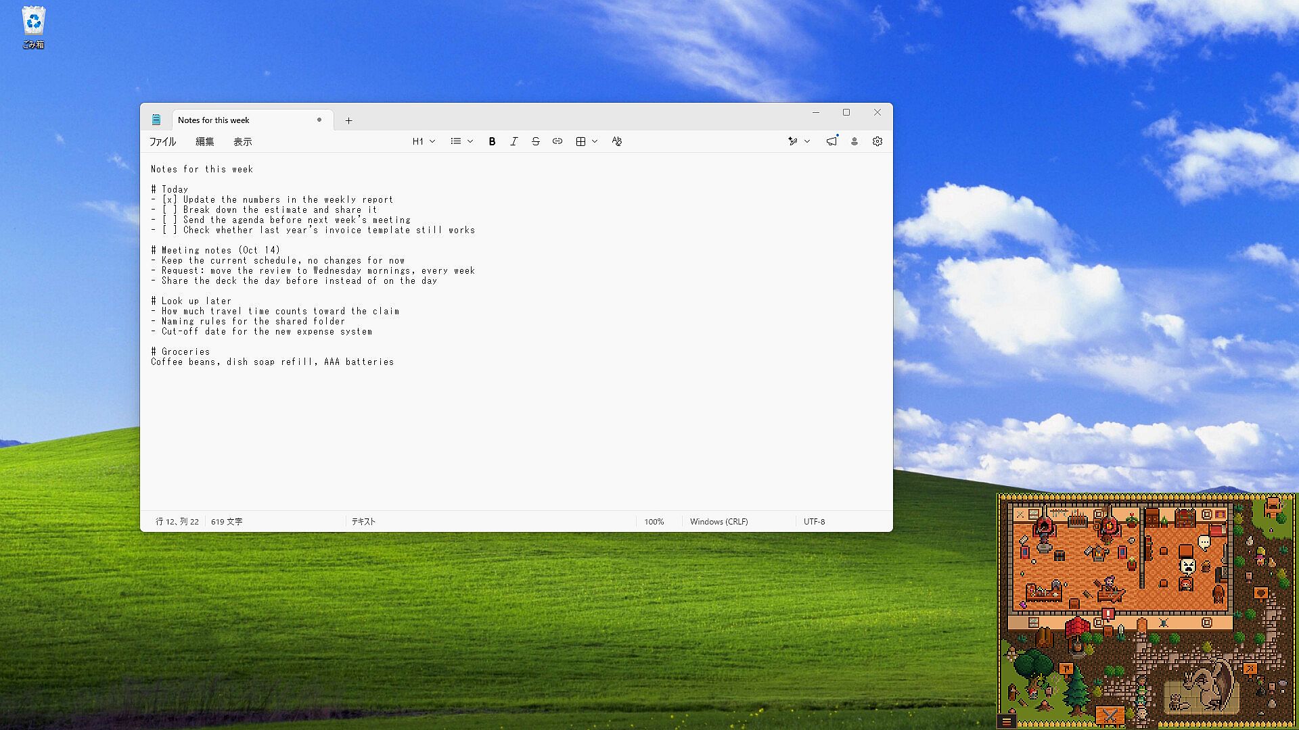The image size is (1299, 730).
Task: Click the red exclamation marker in the game
Action: tap(1108, 614)
